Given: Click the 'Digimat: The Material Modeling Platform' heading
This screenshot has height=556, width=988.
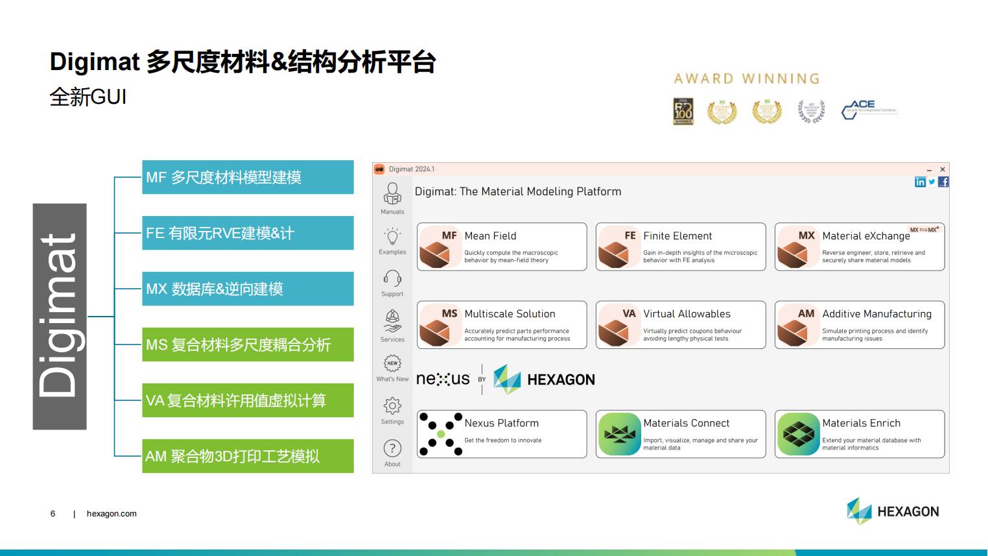Looking at the screenshot, I should point(518,191).
